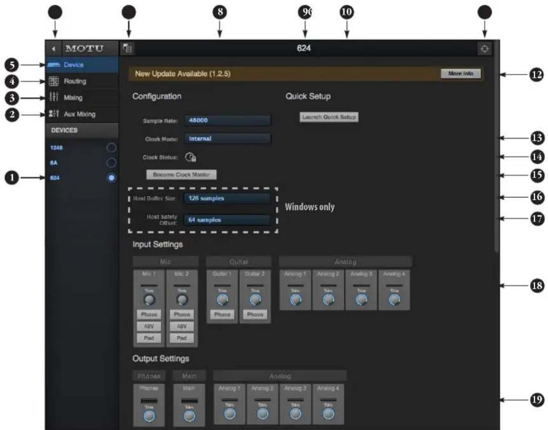
Task: Toggle Mic 1 Phase
Action: pyautogui.click(x=149, y=314)
